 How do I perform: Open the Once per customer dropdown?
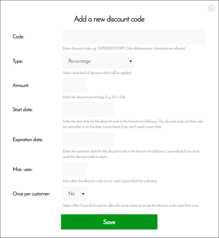click(75, 194)
